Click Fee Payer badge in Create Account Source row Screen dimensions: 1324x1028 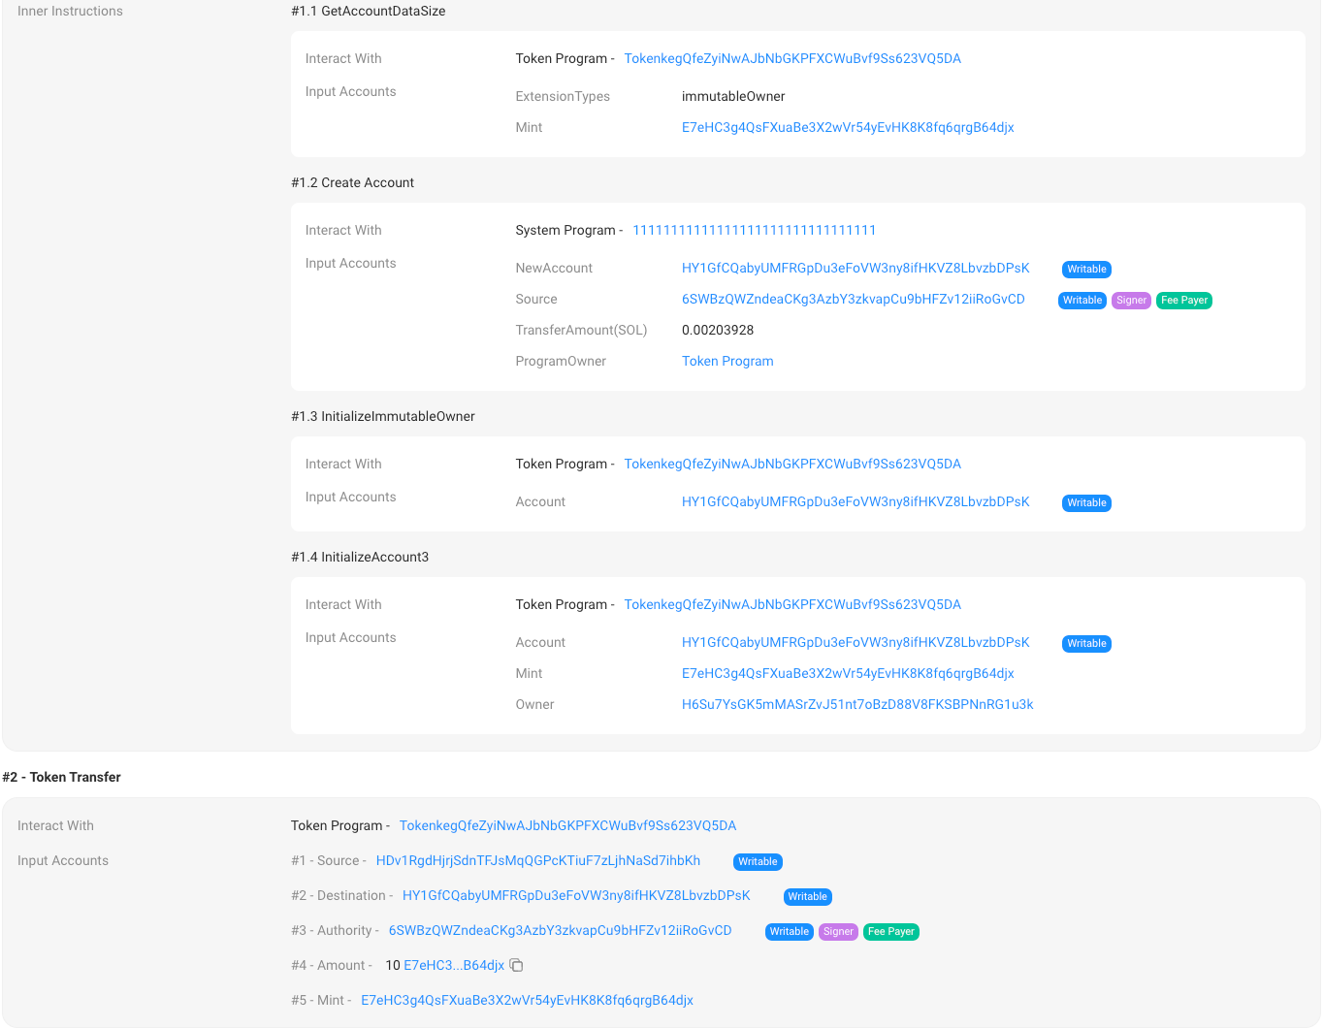[1184, 301]
